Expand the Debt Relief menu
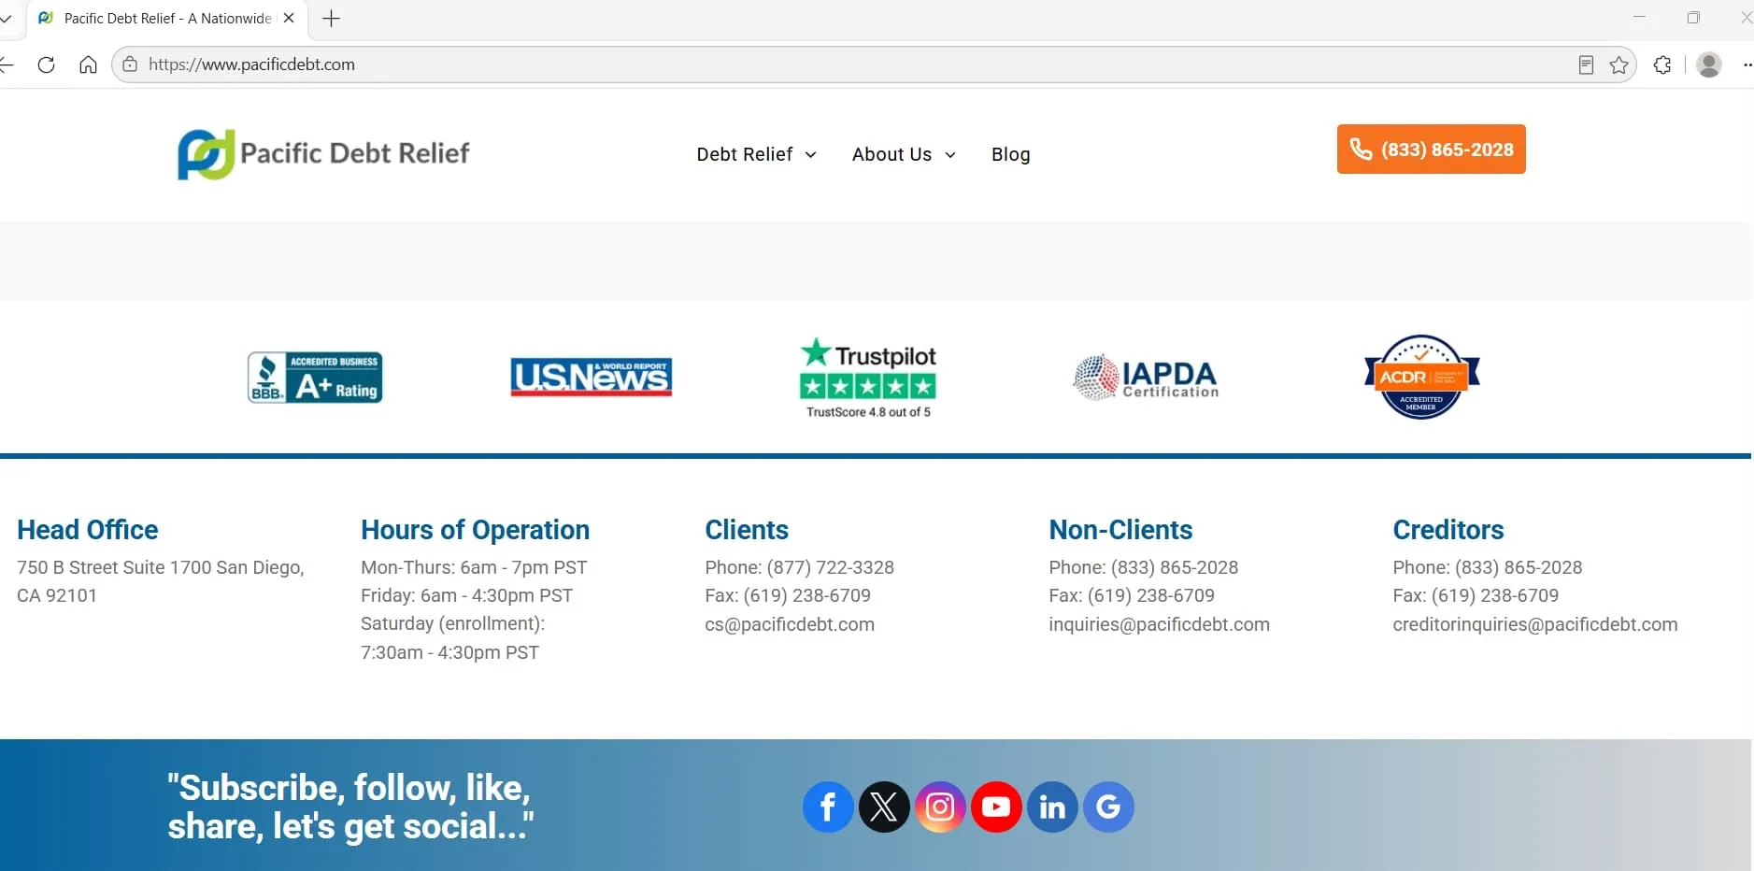The width and height of the screenshot is (1754, 871). pos(757,154)
